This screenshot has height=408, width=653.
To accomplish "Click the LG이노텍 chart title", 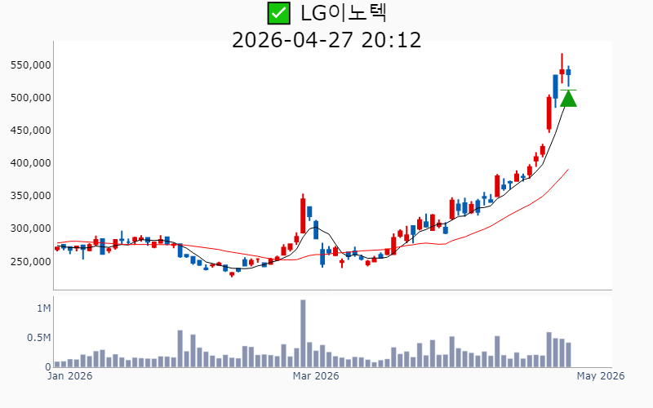I will (x=343, y=13).
